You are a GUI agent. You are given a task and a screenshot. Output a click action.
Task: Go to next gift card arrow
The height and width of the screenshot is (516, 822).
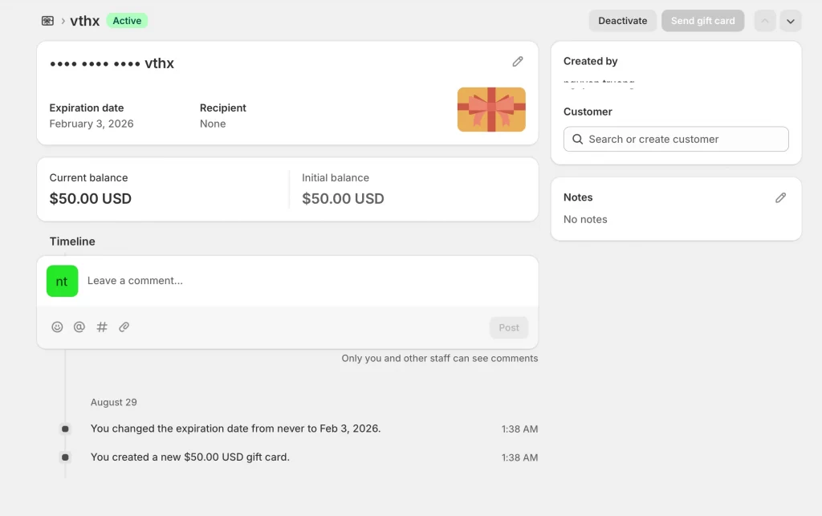pos(791,21)
